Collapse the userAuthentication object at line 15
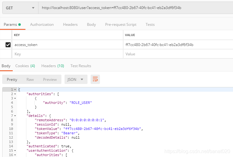Screen dimensions: 233x157 click(x=15, y=150)
